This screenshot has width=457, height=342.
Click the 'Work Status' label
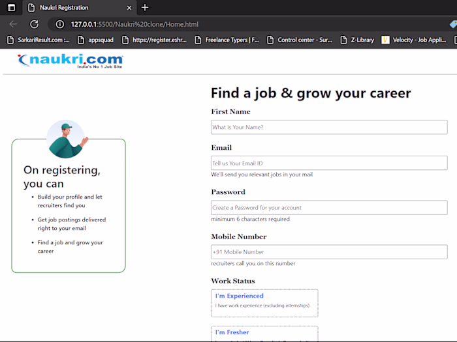point(233,281)
